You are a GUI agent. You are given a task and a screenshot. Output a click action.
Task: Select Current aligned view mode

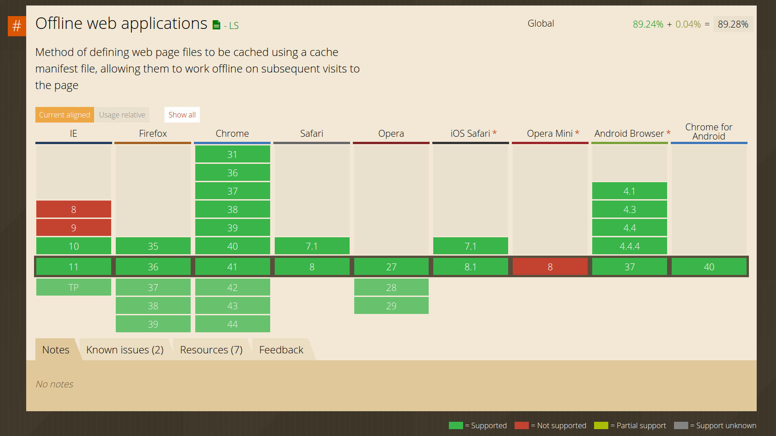pyautogui.click(x=65, y=115)
